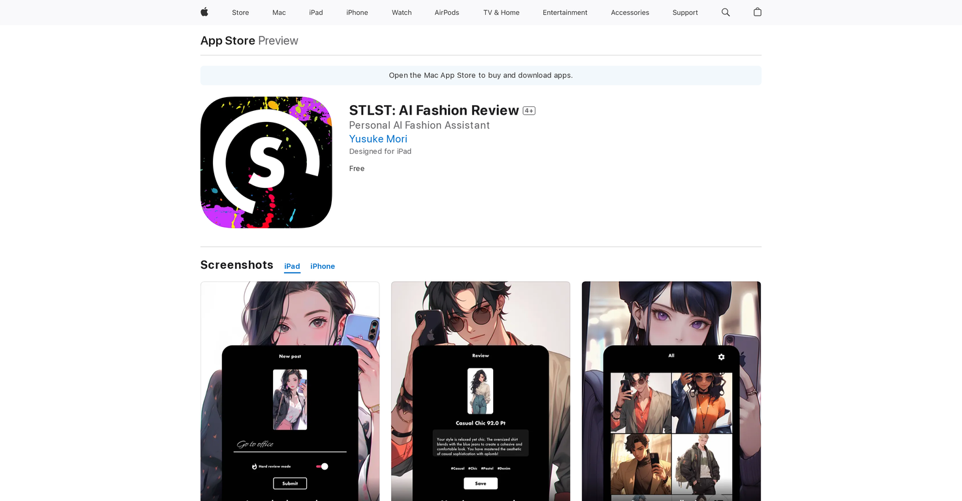Click the Save button on the Review screen
Screen dimensions: 962x501
point(480,483)
